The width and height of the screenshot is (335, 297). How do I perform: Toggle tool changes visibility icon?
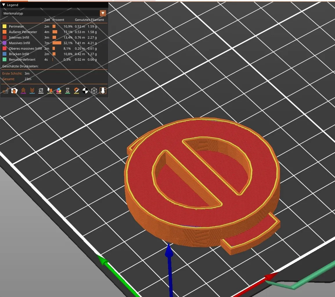tap(50, 91)
